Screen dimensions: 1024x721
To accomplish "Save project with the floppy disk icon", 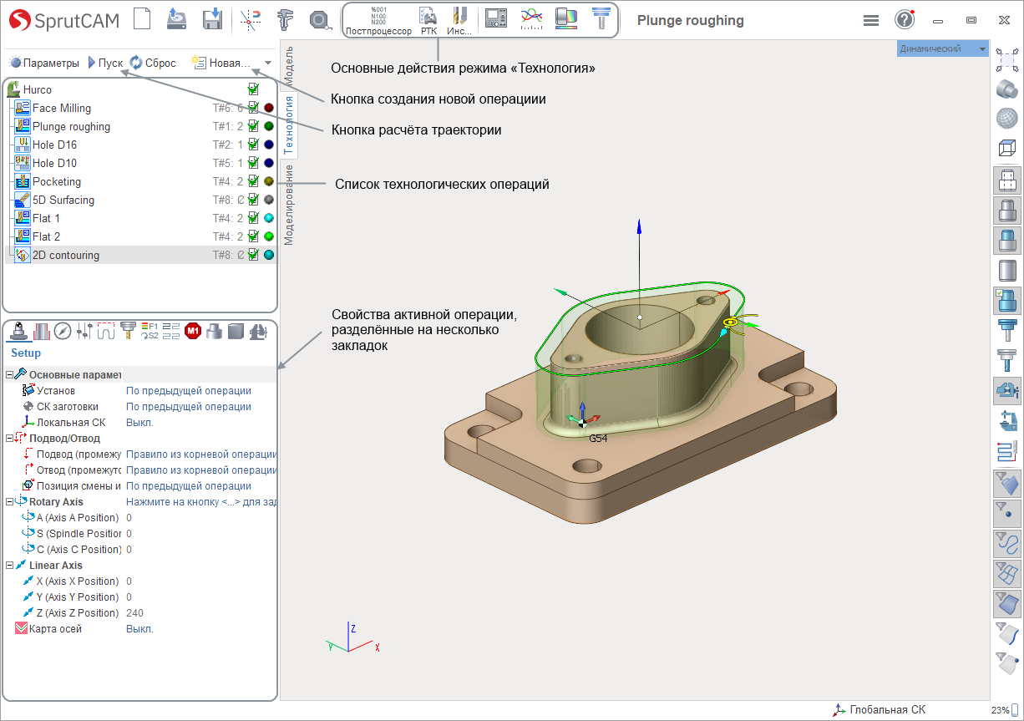I will 212,19.
